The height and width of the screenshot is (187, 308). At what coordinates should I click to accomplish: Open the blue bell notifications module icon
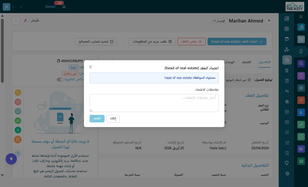[x=301, y=112]
